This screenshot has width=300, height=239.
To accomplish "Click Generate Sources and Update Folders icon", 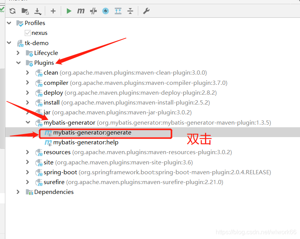I will click(x=25, y=11).
